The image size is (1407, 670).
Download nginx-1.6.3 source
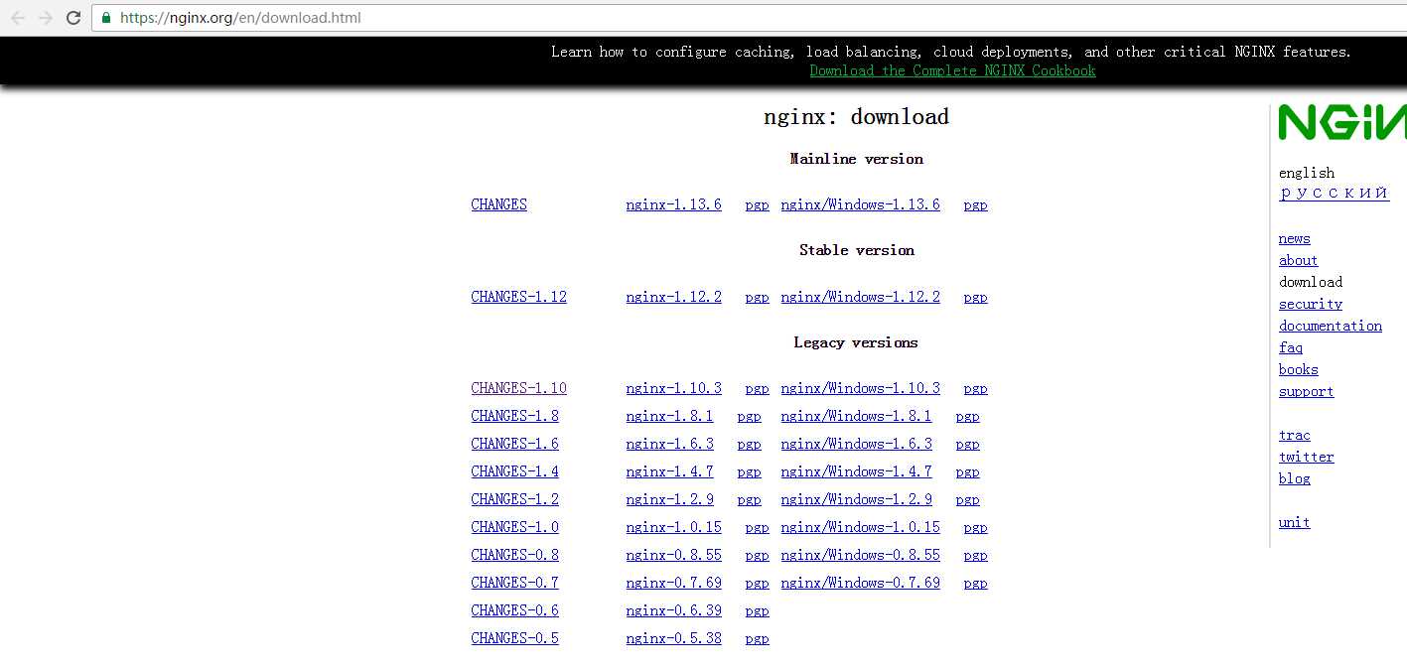pos(669,444)
